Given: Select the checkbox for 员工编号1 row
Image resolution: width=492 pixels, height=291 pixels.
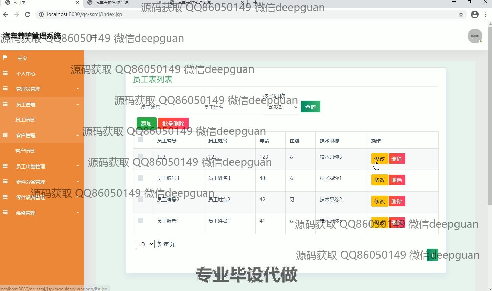Looking at the screenshot, I should coord(140,220).
